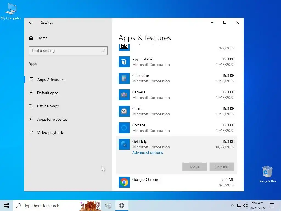Open the Offline maps settings page
Image resolution: width=281 pixels, height=211 pixels.
pyautogui.click(x=48, y=106)
